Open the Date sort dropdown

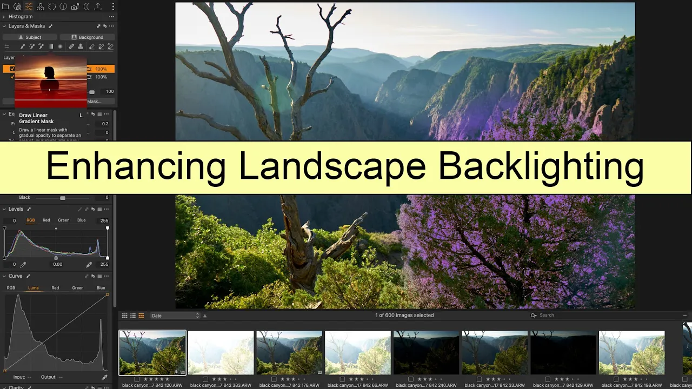pyautogui.click(x=176, y=316)
